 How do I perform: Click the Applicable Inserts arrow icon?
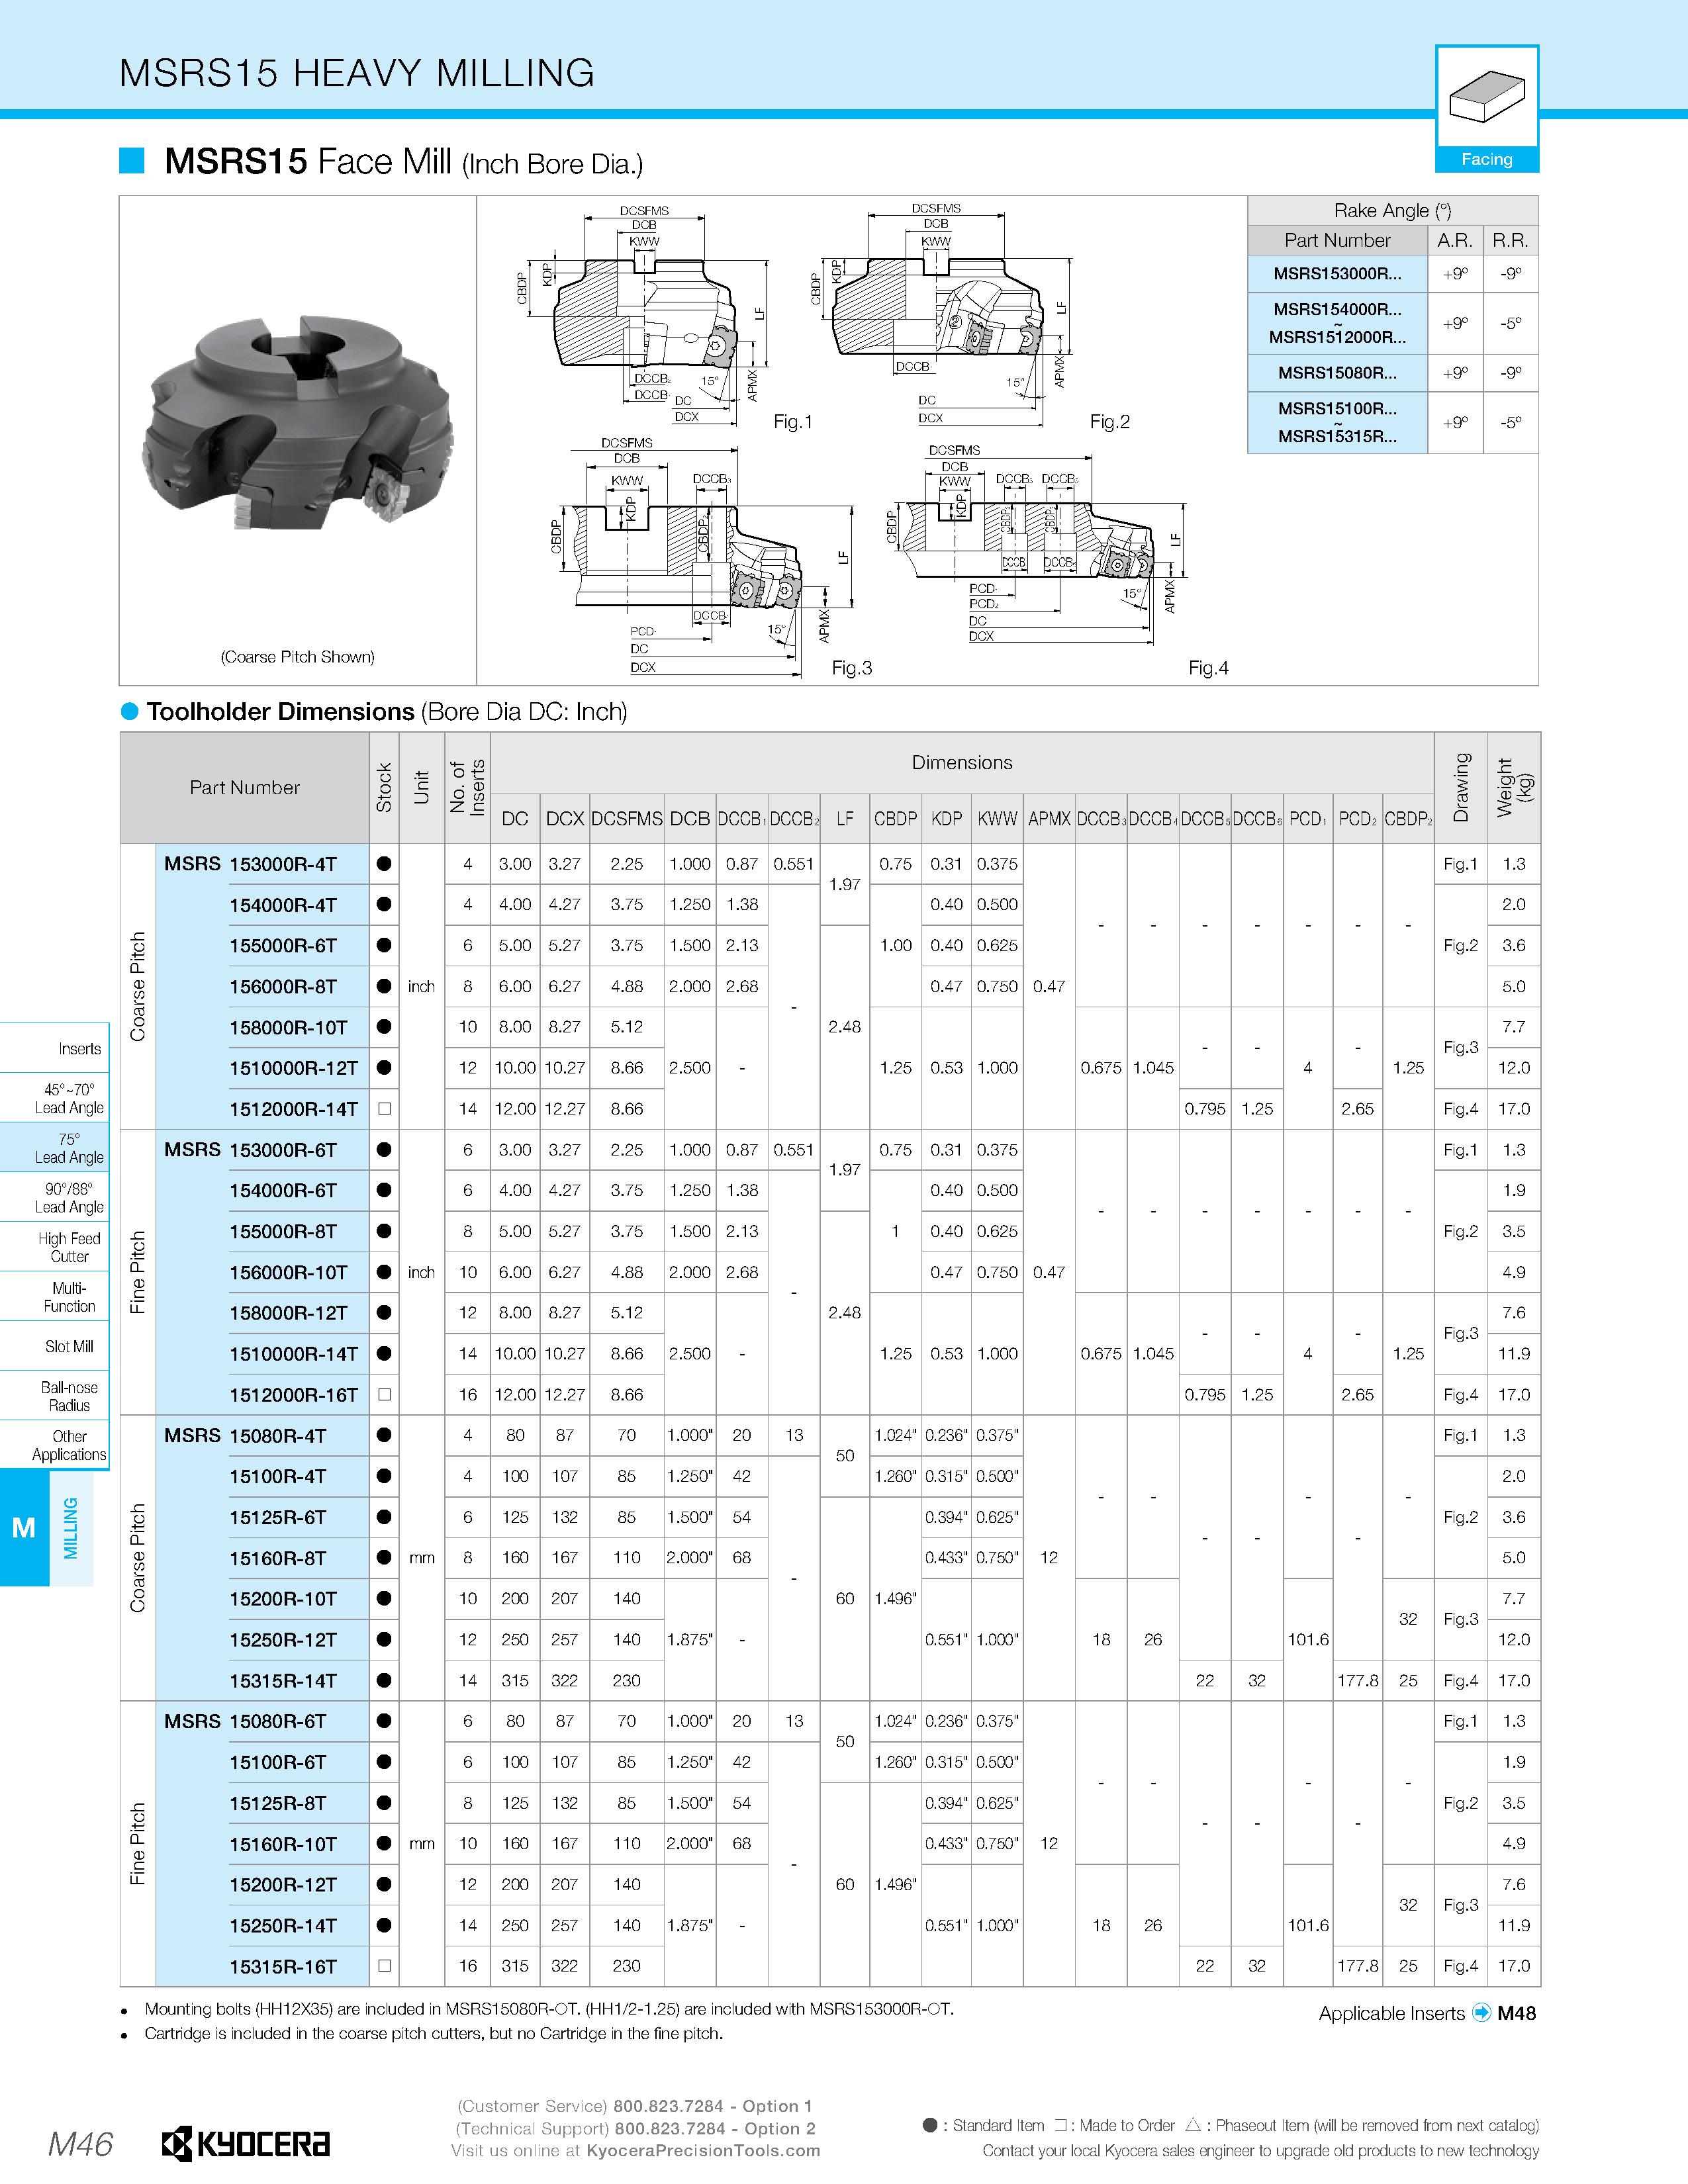(1482, 2013)
